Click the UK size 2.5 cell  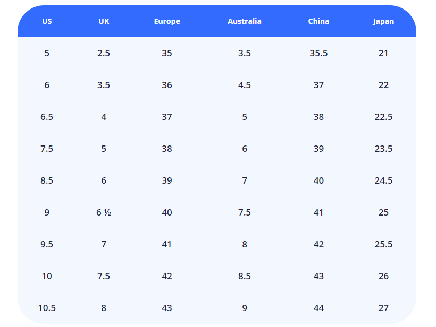click(x=104, y=53)
